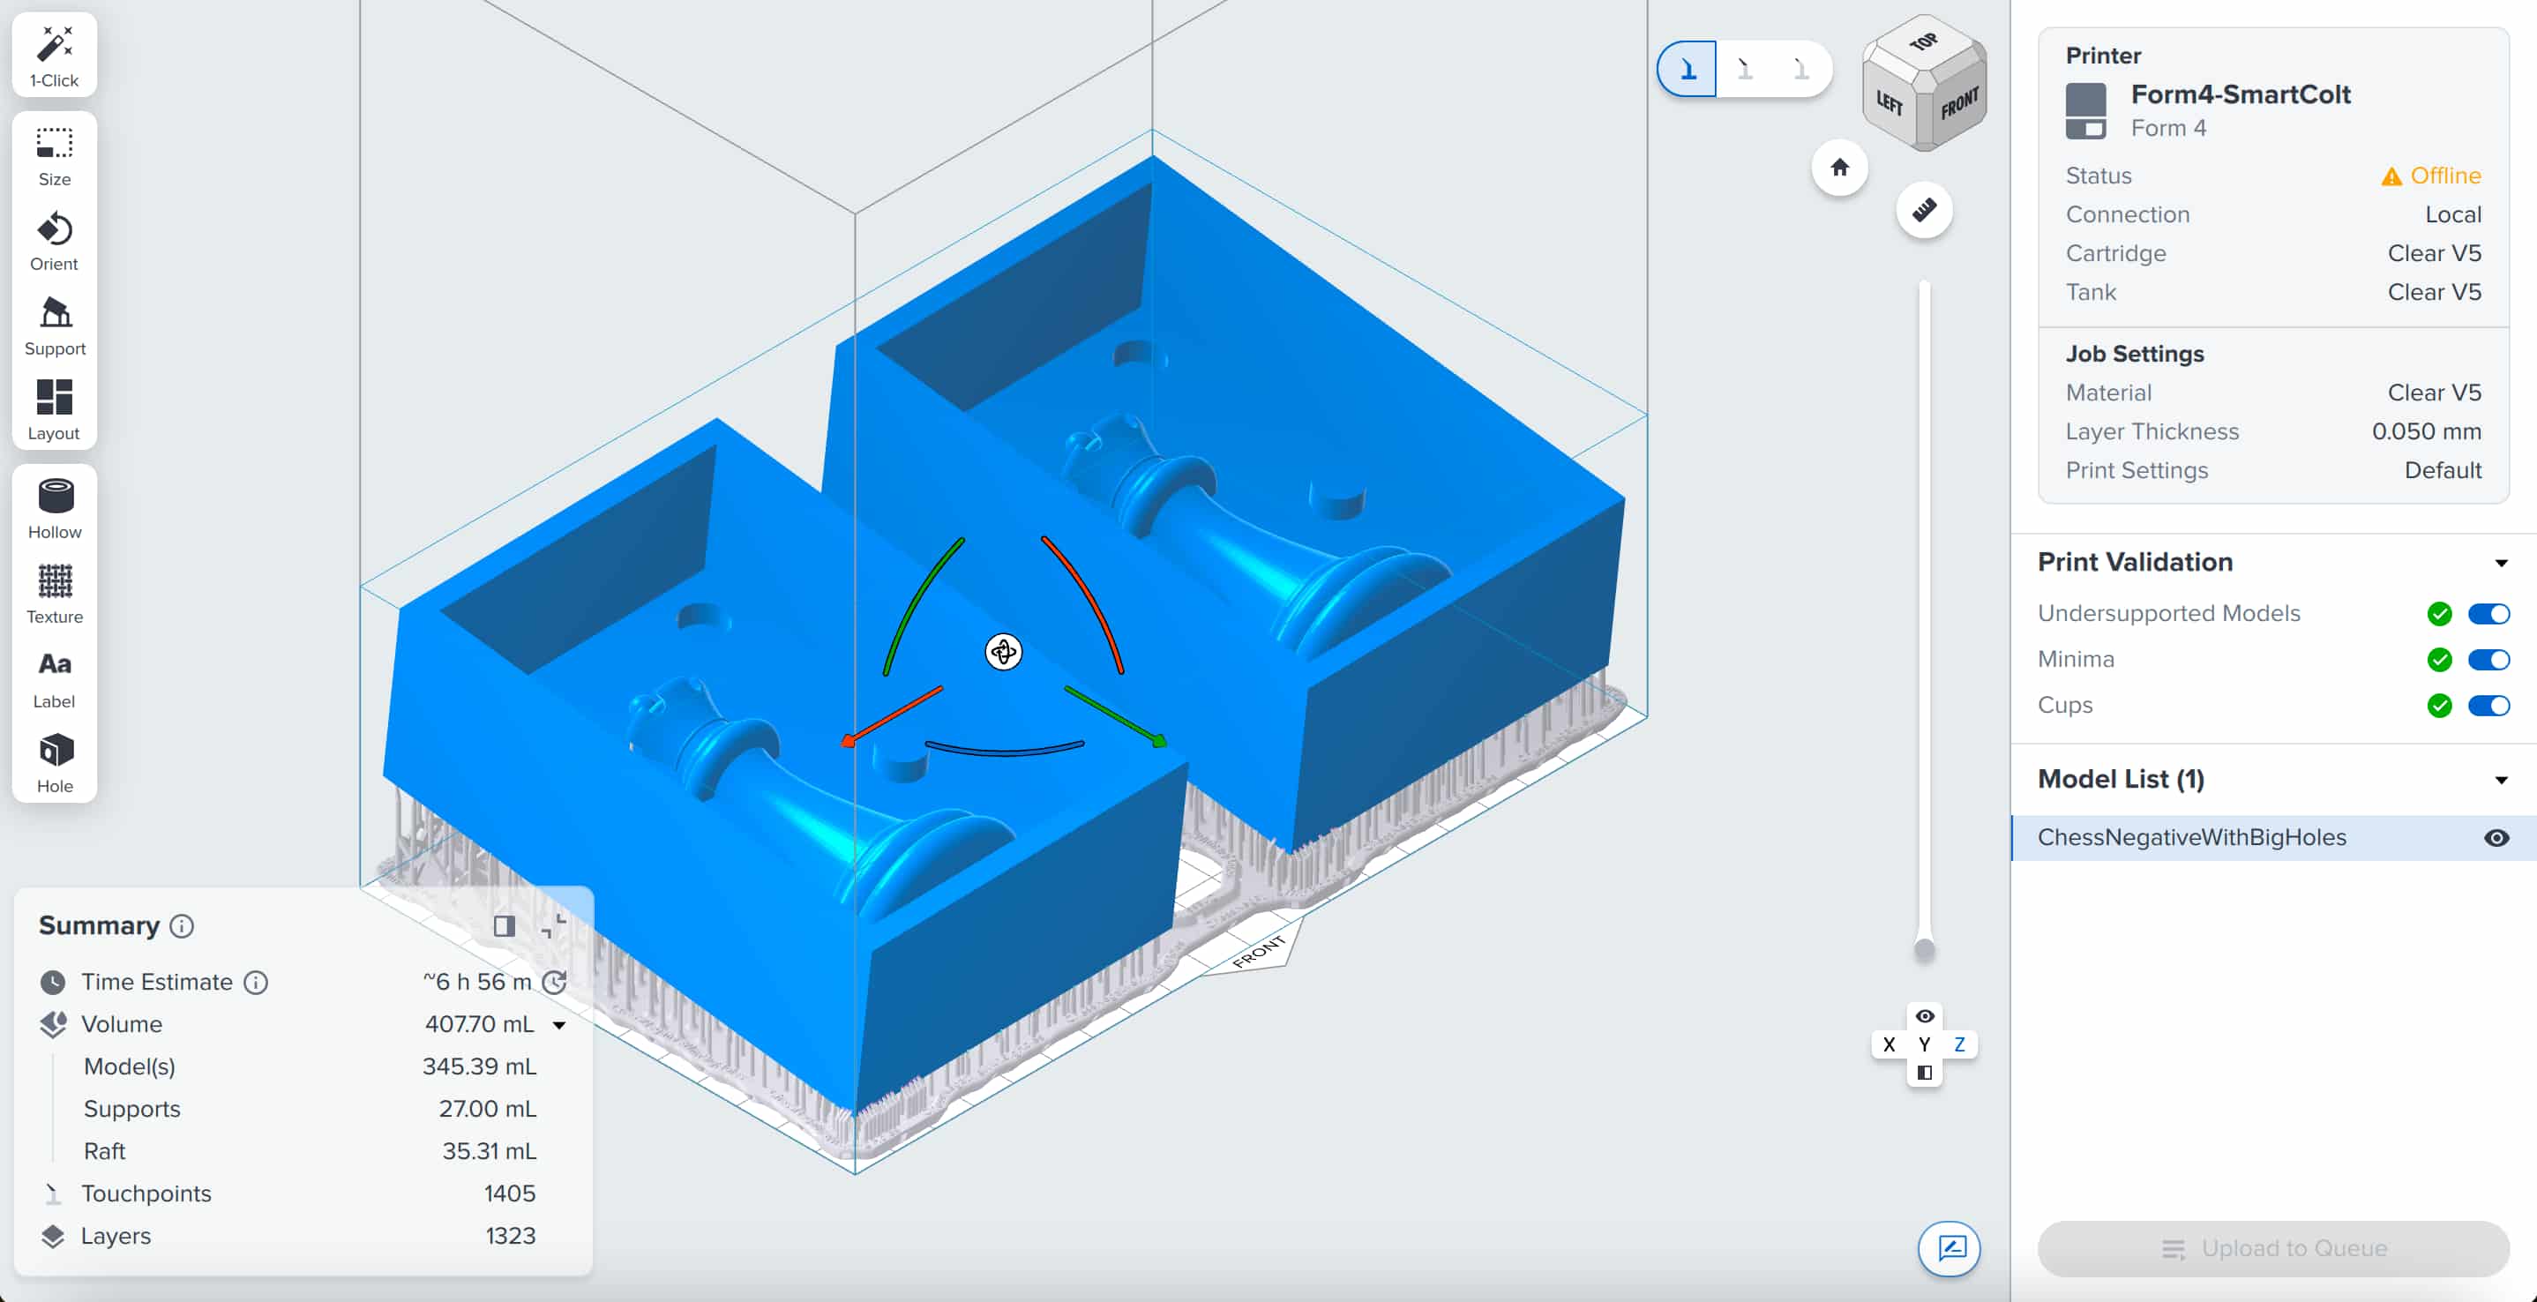The width and height of the screenshot is (2537, 1302).
Task: Choose the Hollow tool
Action: point(54,509)
